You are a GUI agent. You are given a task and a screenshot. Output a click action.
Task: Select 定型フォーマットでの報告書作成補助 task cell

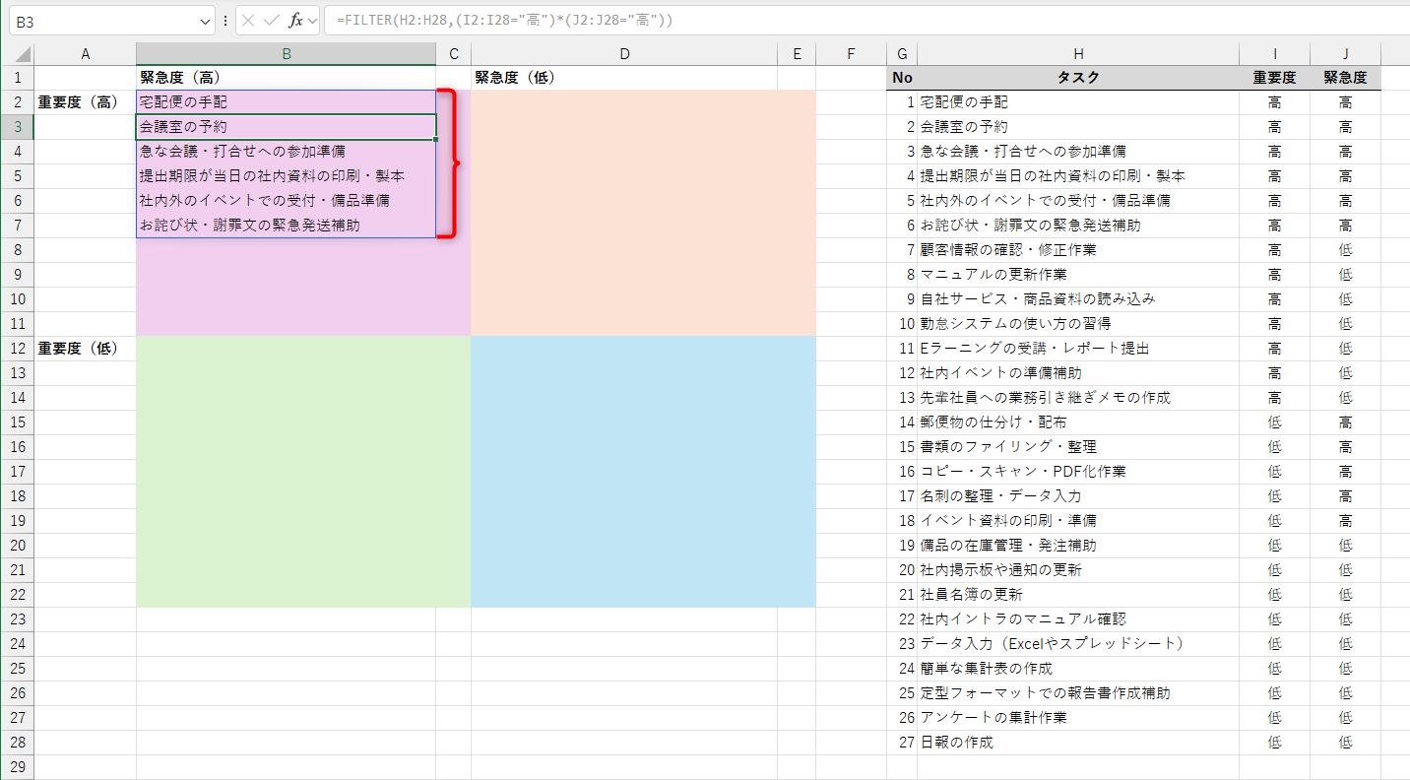coord(1078,693)
